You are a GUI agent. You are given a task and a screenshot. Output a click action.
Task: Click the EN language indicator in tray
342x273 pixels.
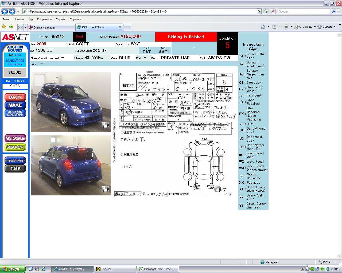coord(302,269)
